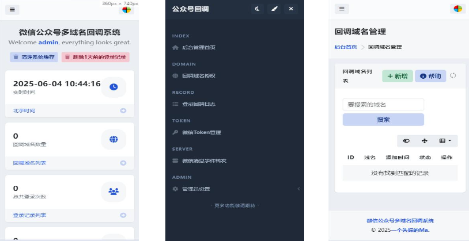Screen dimensions: 469x241
Task: Close the 公众号回调 sidebar with X
Action: 291,9
